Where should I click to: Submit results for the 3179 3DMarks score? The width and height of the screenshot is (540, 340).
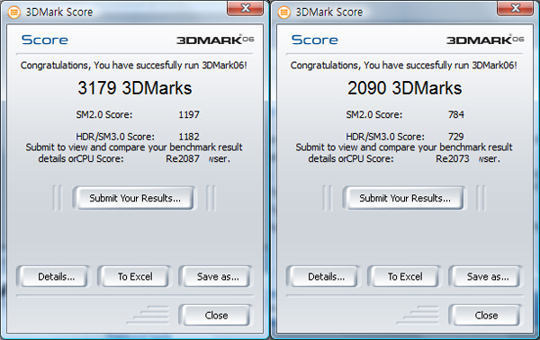(135, 198)
